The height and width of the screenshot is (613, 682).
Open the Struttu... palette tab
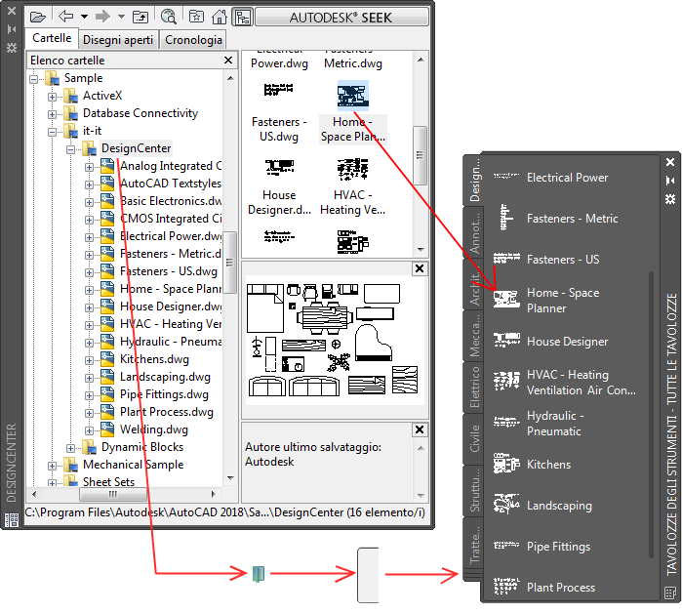(x=474, y=491)
